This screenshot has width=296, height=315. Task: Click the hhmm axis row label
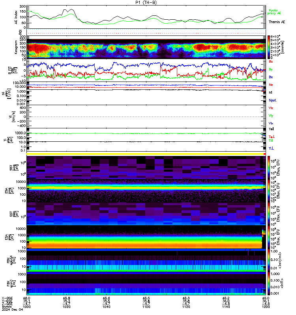(x=6, y=307)
